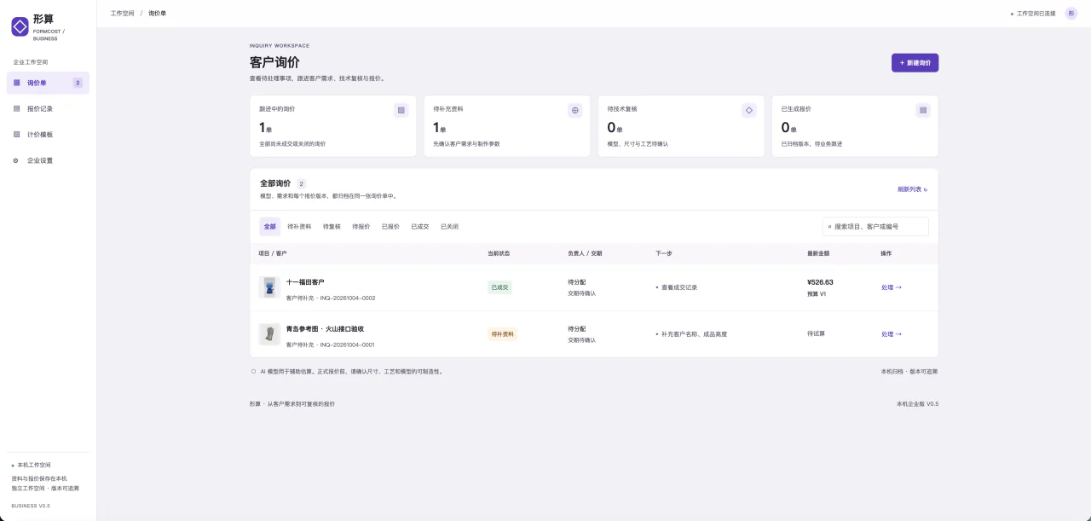Click the 已成交 status badge in the table
1091x521 pixels.
click(499, 287)
